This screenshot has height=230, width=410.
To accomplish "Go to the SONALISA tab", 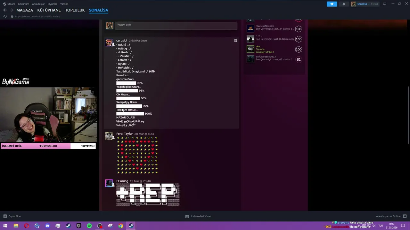I will click(99, 10).
